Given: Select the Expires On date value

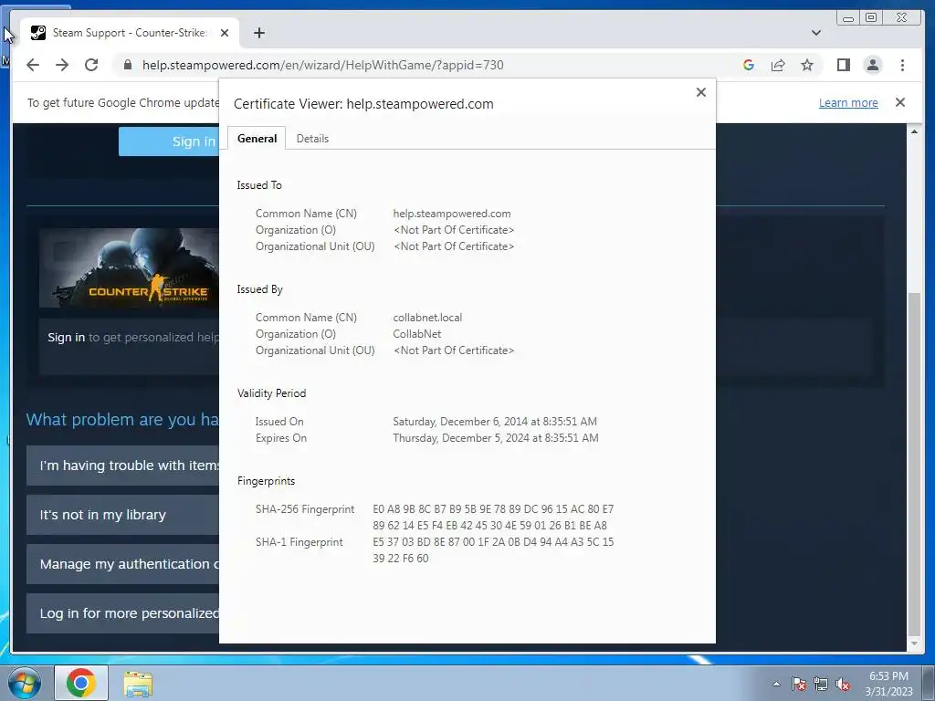Looking at the screenshot, I should point(496,438).
